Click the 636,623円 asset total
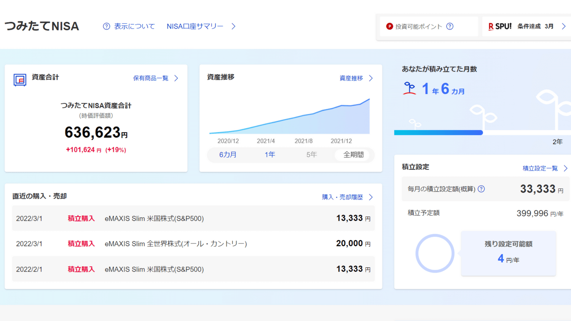 pyautogui.click(x=96, y=133)
